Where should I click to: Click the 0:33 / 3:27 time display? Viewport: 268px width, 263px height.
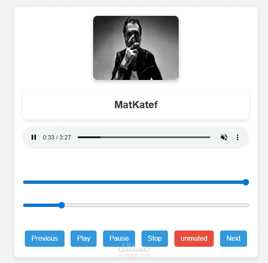click(x=57, y=137)
